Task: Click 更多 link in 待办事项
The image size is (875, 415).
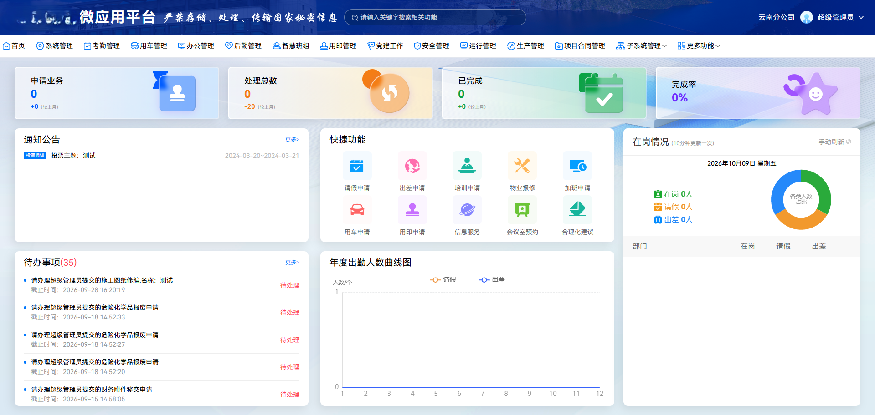Action: click(x=292, y=263)
